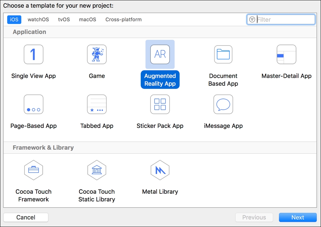Click the Previous button
The width and height of the screenshot is (321, 227).
(254, 217)
